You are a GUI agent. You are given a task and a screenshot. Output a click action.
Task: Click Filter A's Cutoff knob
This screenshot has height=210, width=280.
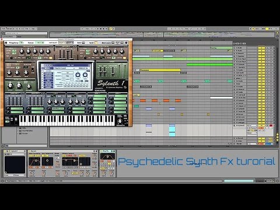[x=9, y=73]
